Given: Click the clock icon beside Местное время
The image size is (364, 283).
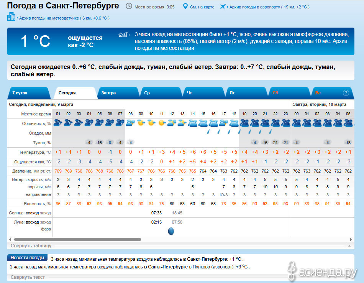Looking at the screenshot, I should pos(129,7).
